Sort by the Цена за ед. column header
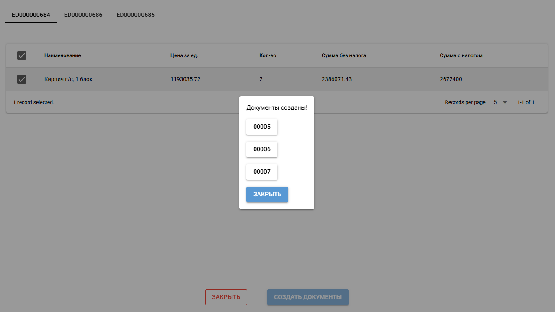Viewport: 555px width, 312px height. 184,55
